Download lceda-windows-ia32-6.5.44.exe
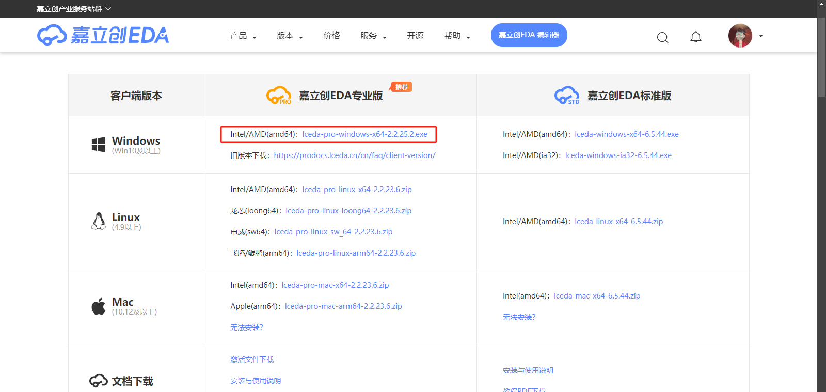 [x=618, y=155]
